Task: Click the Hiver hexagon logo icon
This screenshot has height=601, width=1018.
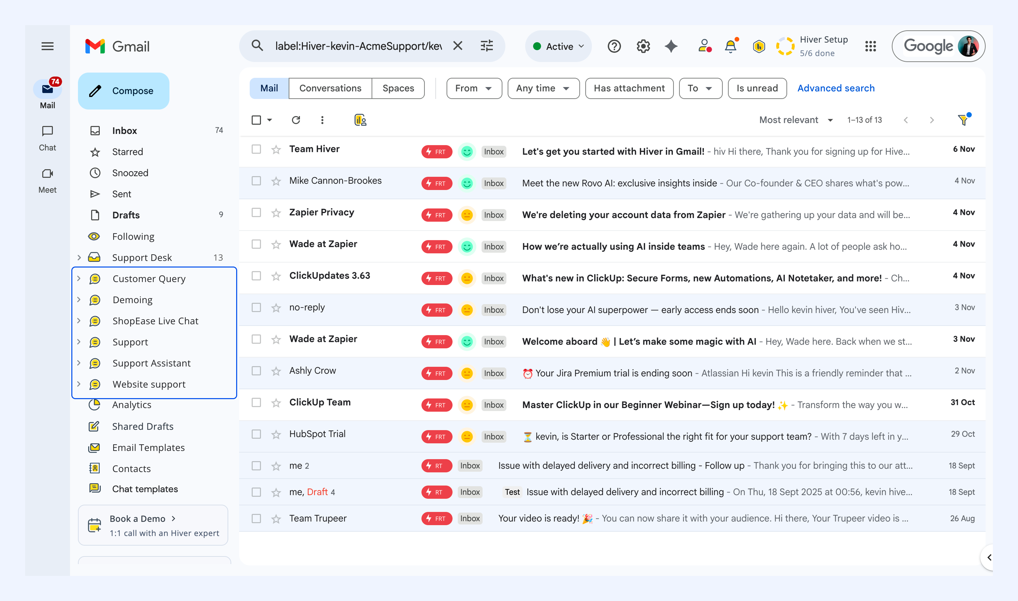Action: (758, 46)
